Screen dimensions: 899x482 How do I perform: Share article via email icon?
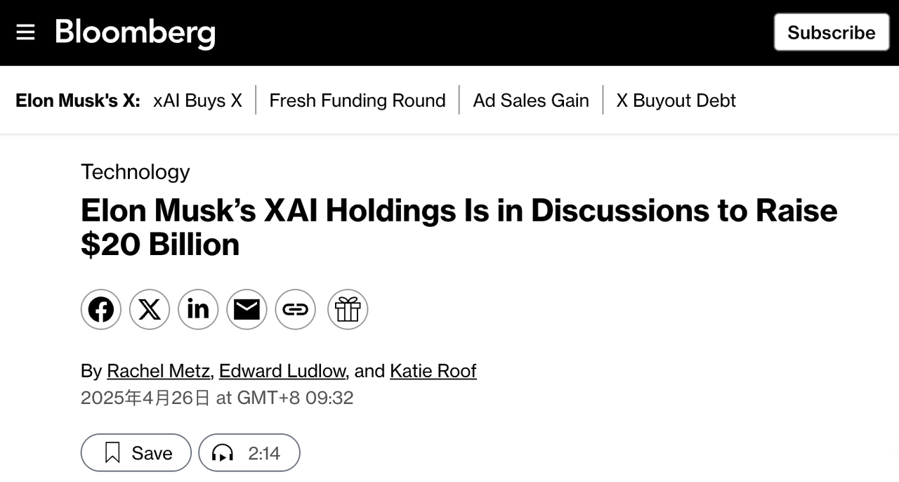pyautogui.click(x=247, y=309)
